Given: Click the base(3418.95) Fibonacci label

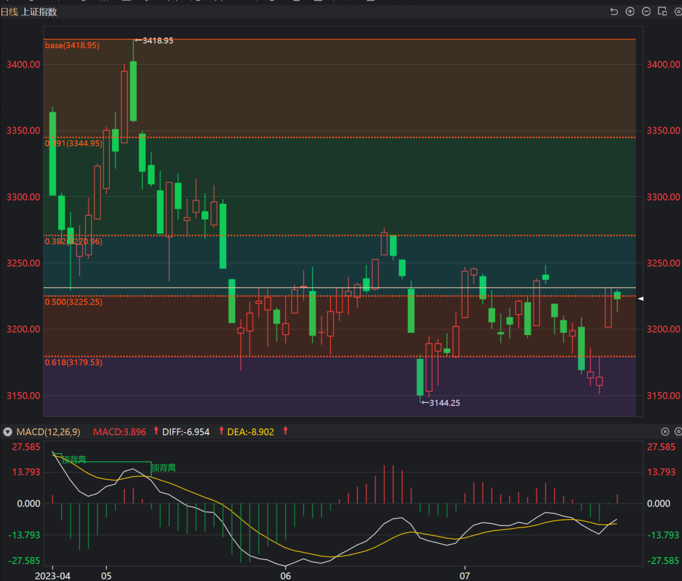Looking at the screenshot, I should point(72,45).
